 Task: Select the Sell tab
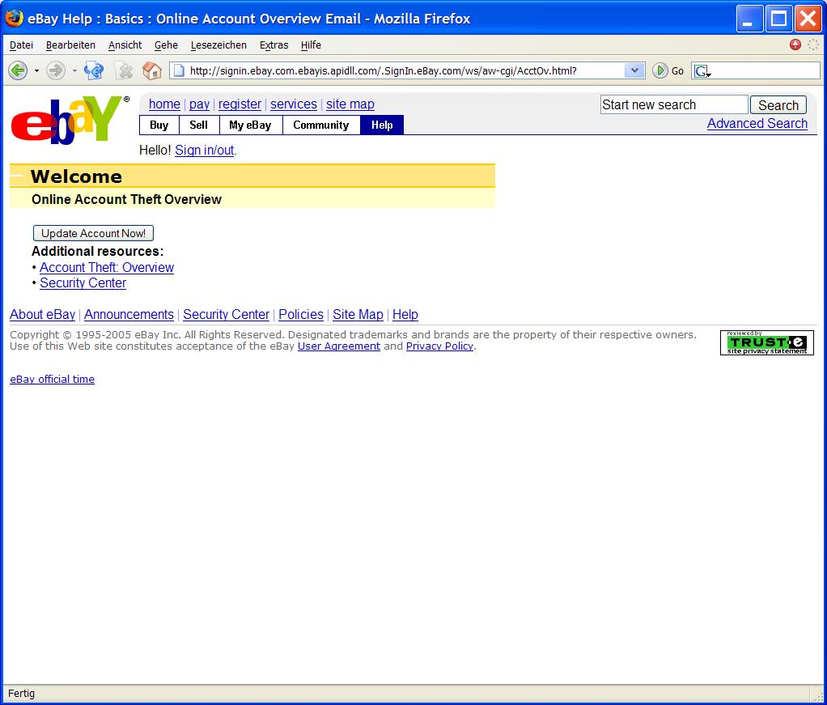pyautogui.click(x=199, y=125)
